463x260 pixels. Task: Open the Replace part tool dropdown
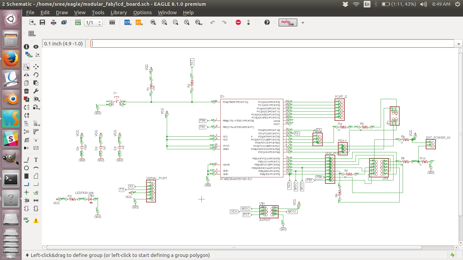37,107
